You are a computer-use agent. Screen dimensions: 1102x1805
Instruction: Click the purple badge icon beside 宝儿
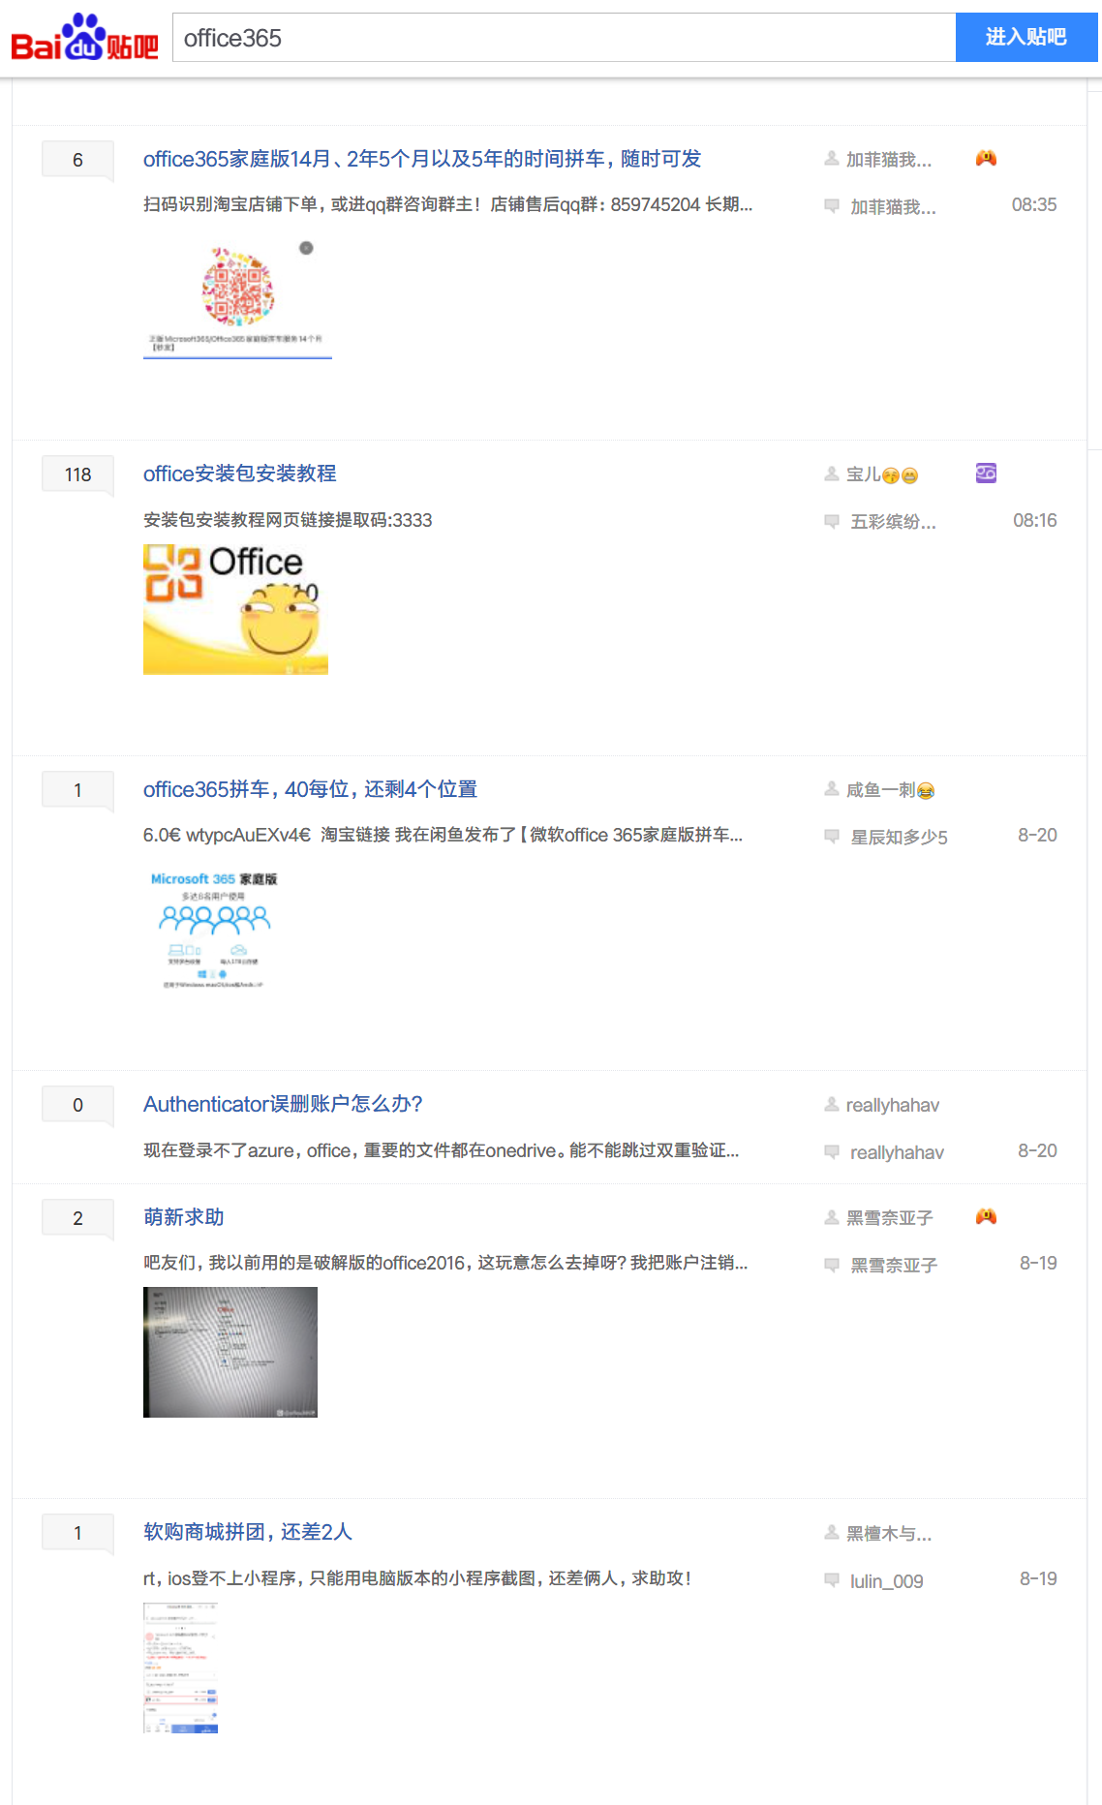(x=986, y=474)
